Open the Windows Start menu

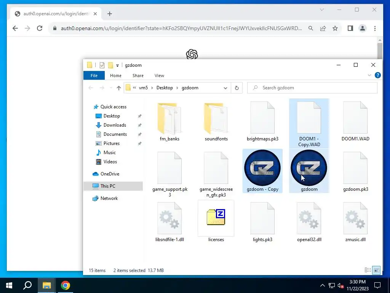tap(9, 285)
